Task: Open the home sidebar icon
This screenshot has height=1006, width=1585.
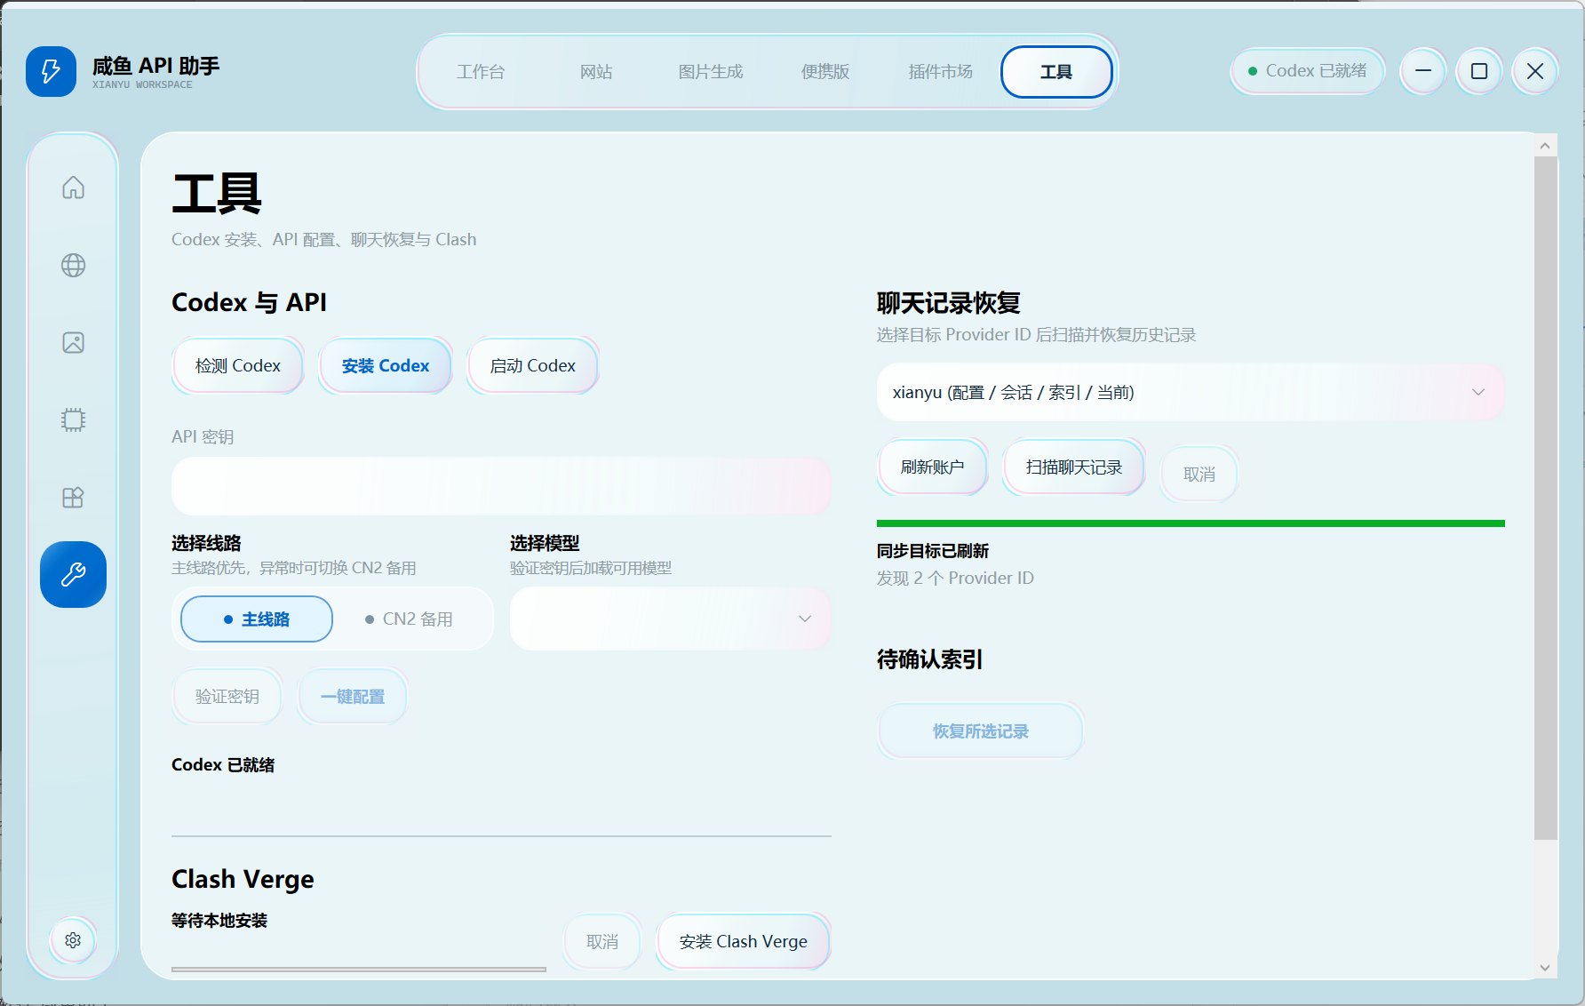Action: 73,188
